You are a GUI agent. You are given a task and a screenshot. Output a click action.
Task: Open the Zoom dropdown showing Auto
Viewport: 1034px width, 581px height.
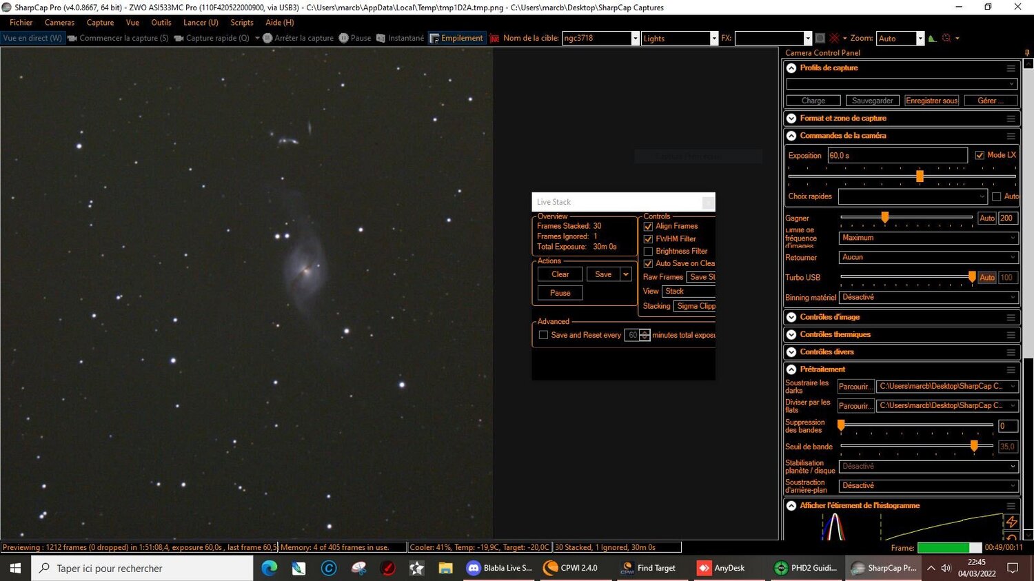pos(920,38)
